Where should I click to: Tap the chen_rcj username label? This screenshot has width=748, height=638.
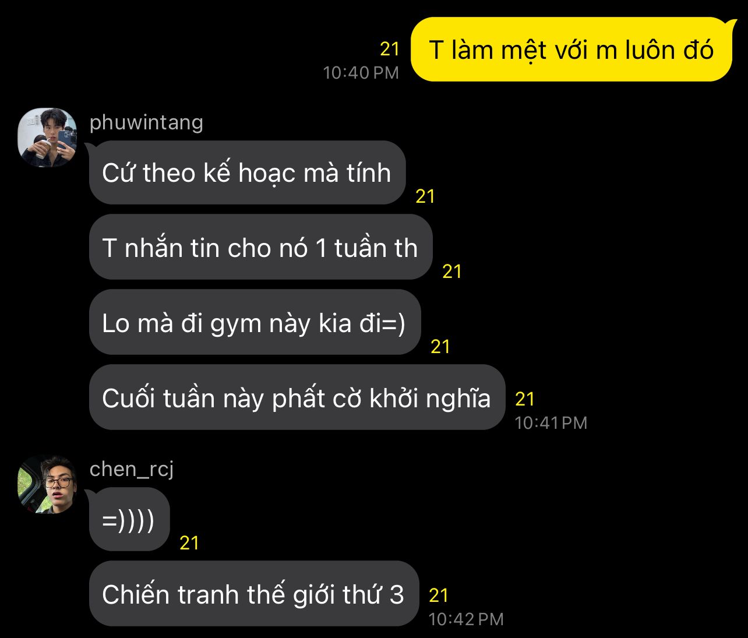click(132, 469)
